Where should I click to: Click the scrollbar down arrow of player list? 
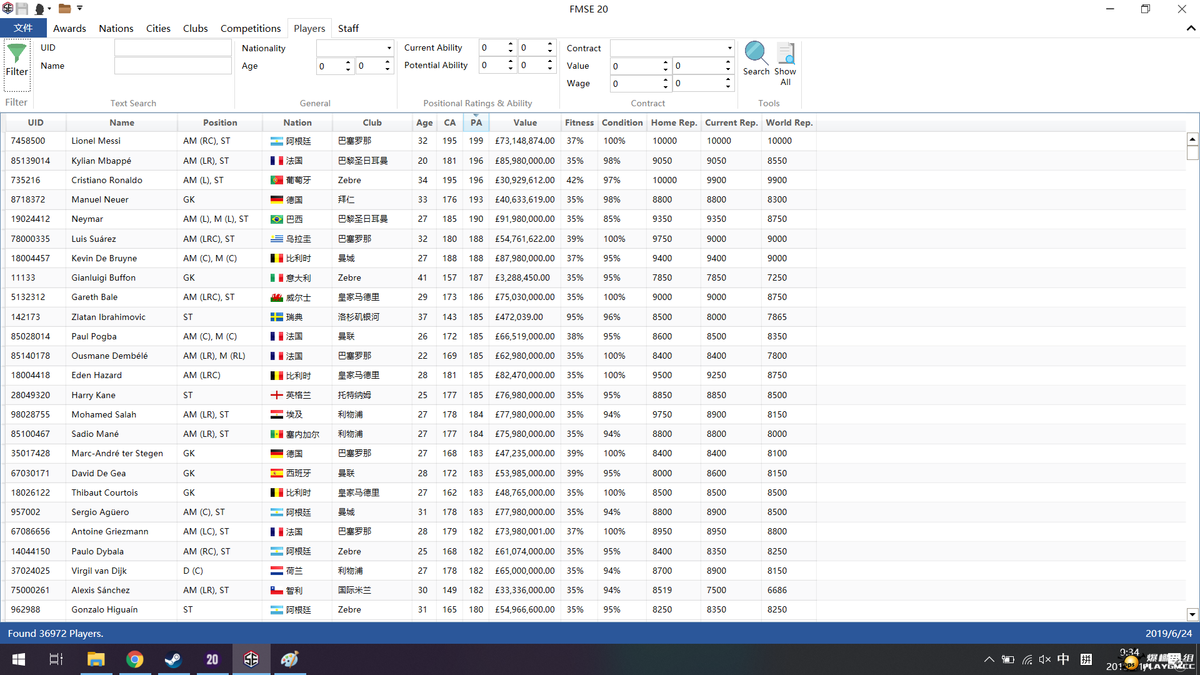coord(1192,614)
